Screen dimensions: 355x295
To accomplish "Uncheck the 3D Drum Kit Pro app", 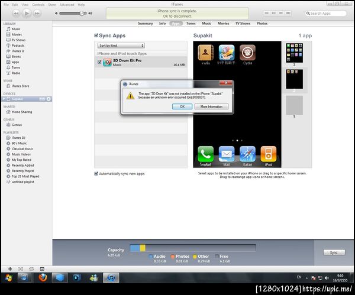I will (x=99, y=62).
